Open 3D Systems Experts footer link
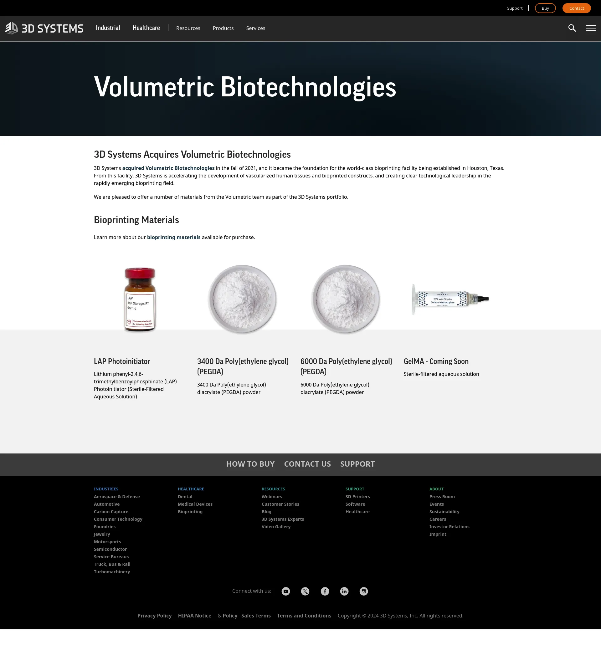The height and width of the screenshot is (645, 601). click(283, 519)
